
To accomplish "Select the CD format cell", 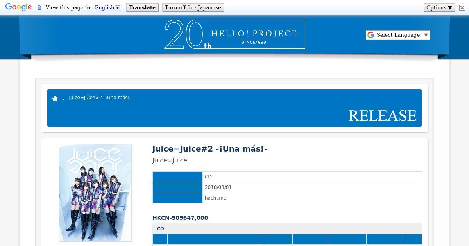I will click(312, 177).
